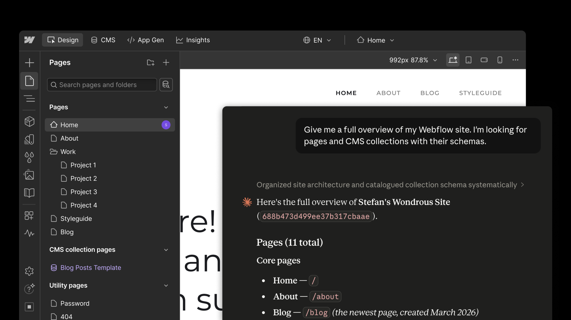Open the more canvas options ellipsis
Viewport: 571px width, 320px height.
pyautogui.click(x=515, y=60)
